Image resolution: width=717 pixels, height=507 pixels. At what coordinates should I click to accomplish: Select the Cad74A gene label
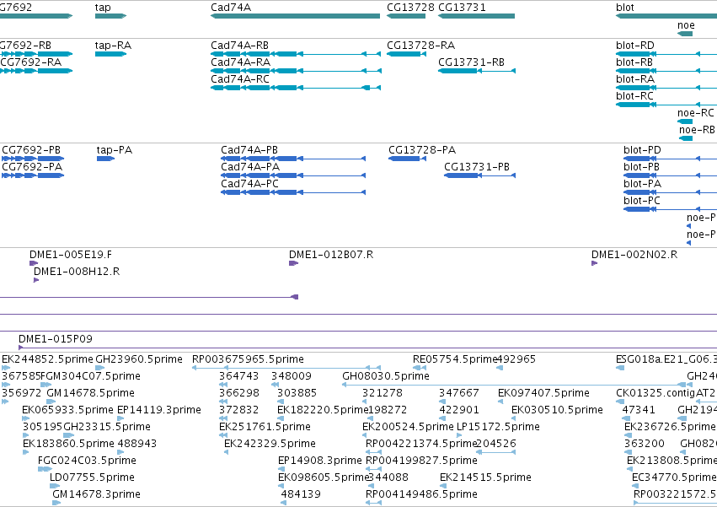pos(231,8)
